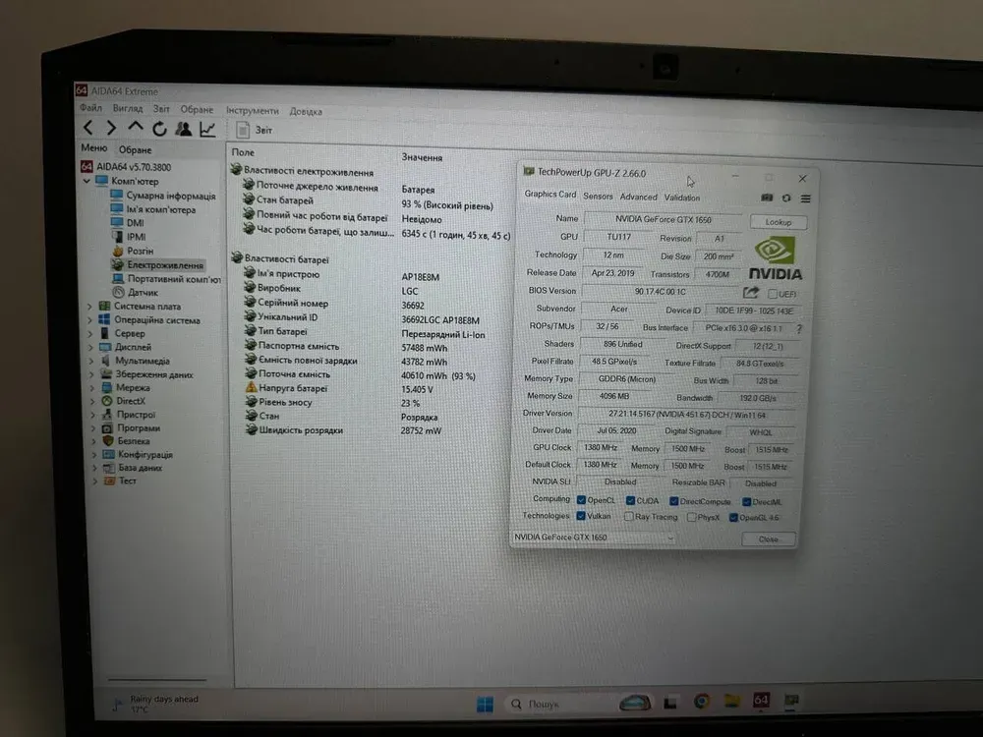Image resolution: width=983 pixels, height=737 pixels.
Task: Click the Refresh icon in AIDA64 toolbar
Action: (x=158, y=129)
